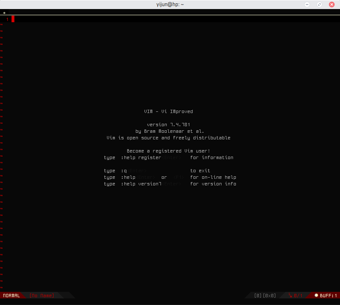Screen dimensions: 340x305
Task: Close the terminal window
Action: pos(332,5)
